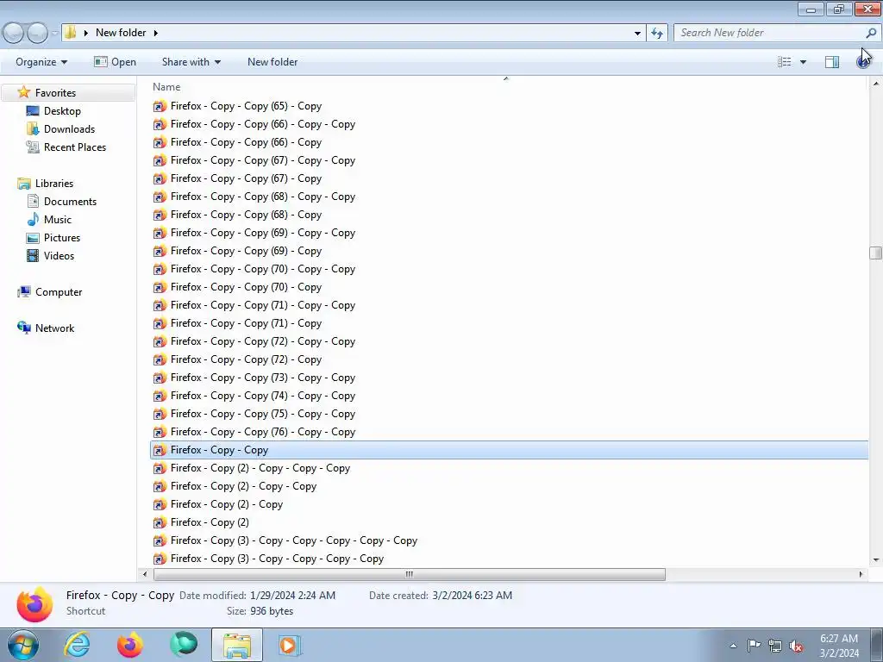The image size is (883, 662).
Task: Click the vertical scrollbar thumb
Action: pyautogui.click(x=875, y=253)
